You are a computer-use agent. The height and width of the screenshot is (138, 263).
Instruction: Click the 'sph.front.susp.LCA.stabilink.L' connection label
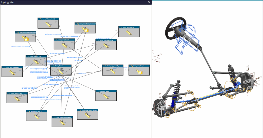53,34
